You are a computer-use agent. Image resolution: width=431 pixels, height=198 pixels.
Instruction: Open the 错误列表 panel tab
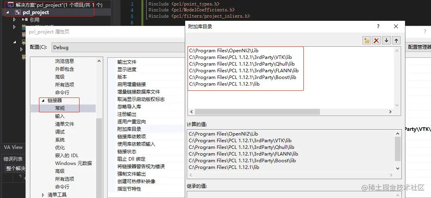pos(13,159)
